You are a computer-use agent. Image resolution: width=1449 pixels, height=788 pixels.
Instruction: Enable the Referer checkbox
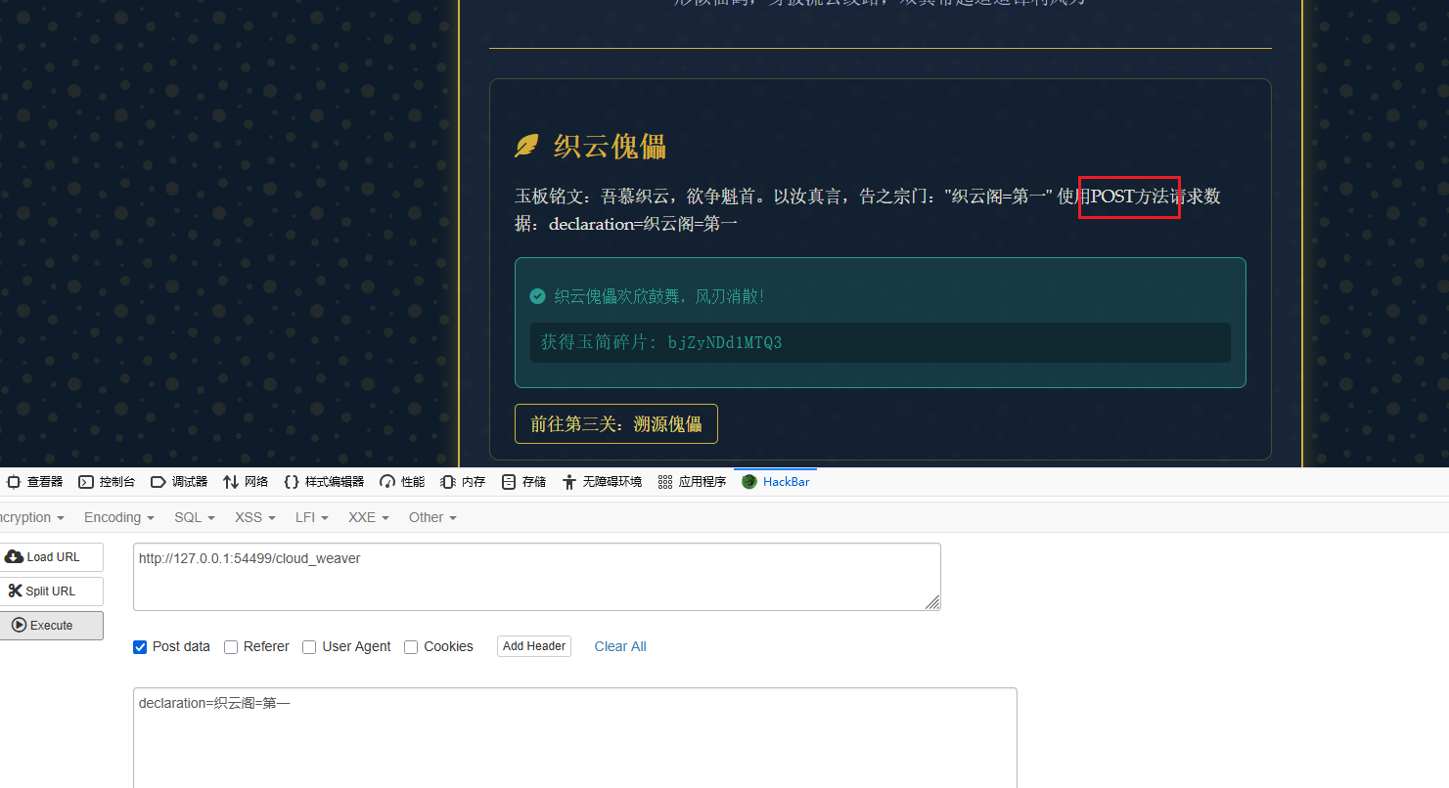231,647
